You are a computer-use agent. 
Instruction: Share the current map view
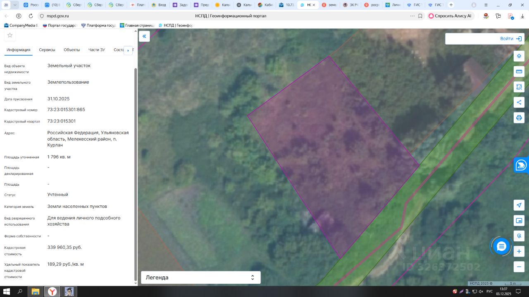(519, 102)
